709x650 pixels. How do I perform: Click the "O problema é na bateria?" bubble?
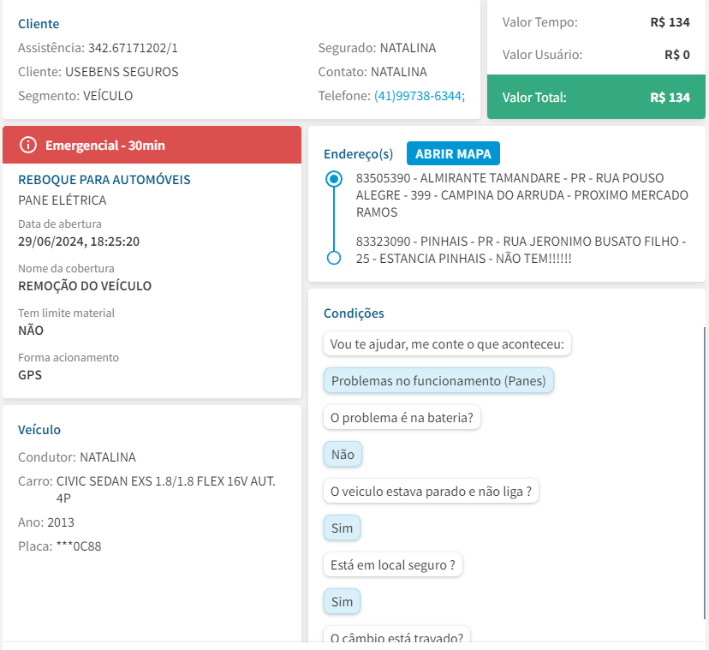[402, 418]
